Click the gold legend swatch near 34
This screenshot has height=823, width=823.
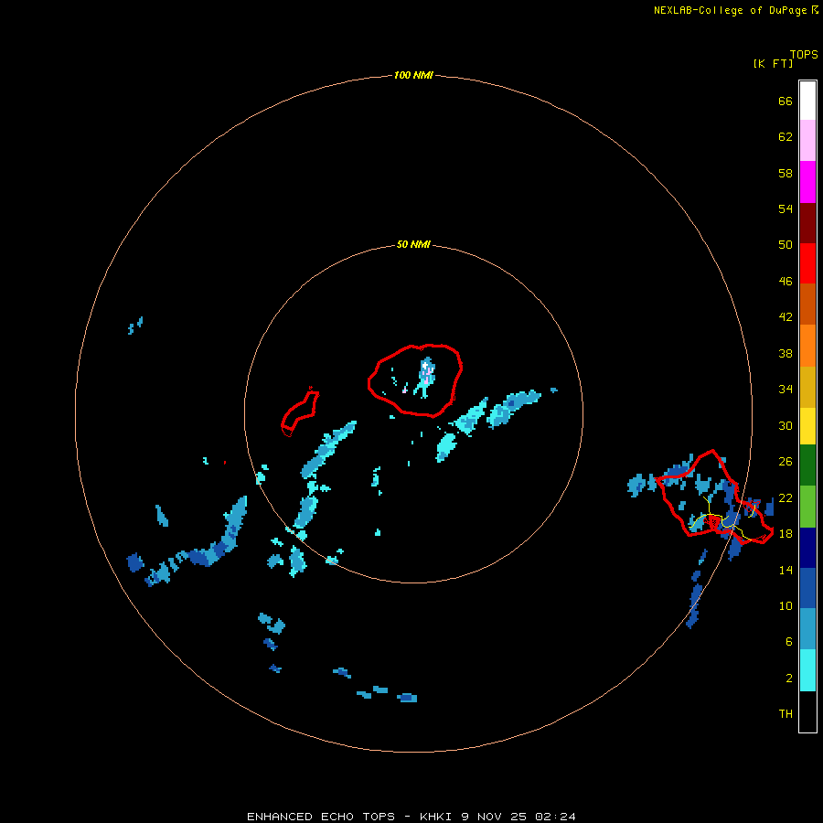(807, 387)
